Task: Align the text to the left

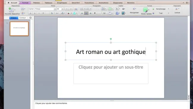Action: [x=82, y=13]
